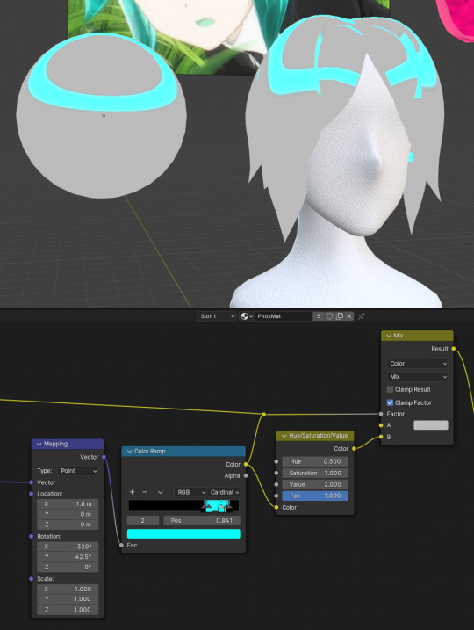This screenshot has height=630, width=474.
Task: Open the Slot 1 material slot dropdown
Action: tap(216, 316)
